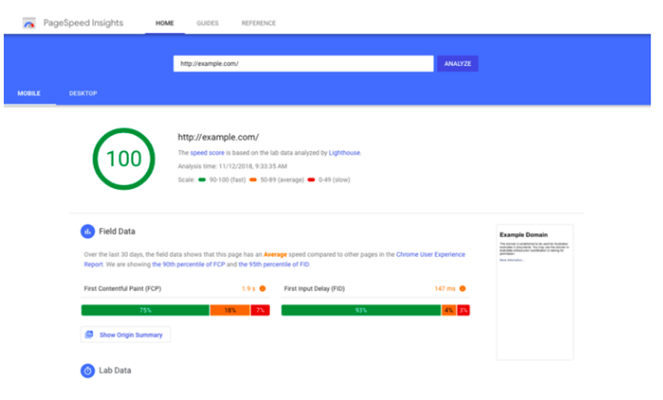Click the red 3% FID bar segment
The height and width of the screenshot is (400, 663).
point(463,310)
